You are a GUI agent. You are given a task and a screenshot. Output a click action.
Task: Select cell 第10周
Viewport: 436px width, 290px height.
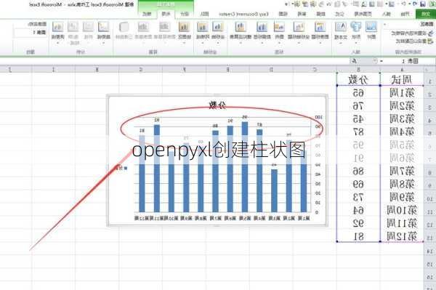tap(402, 211)
